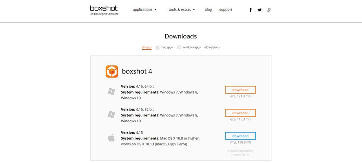Click the Apple icon beside Mac version

(x=111, y=138)
